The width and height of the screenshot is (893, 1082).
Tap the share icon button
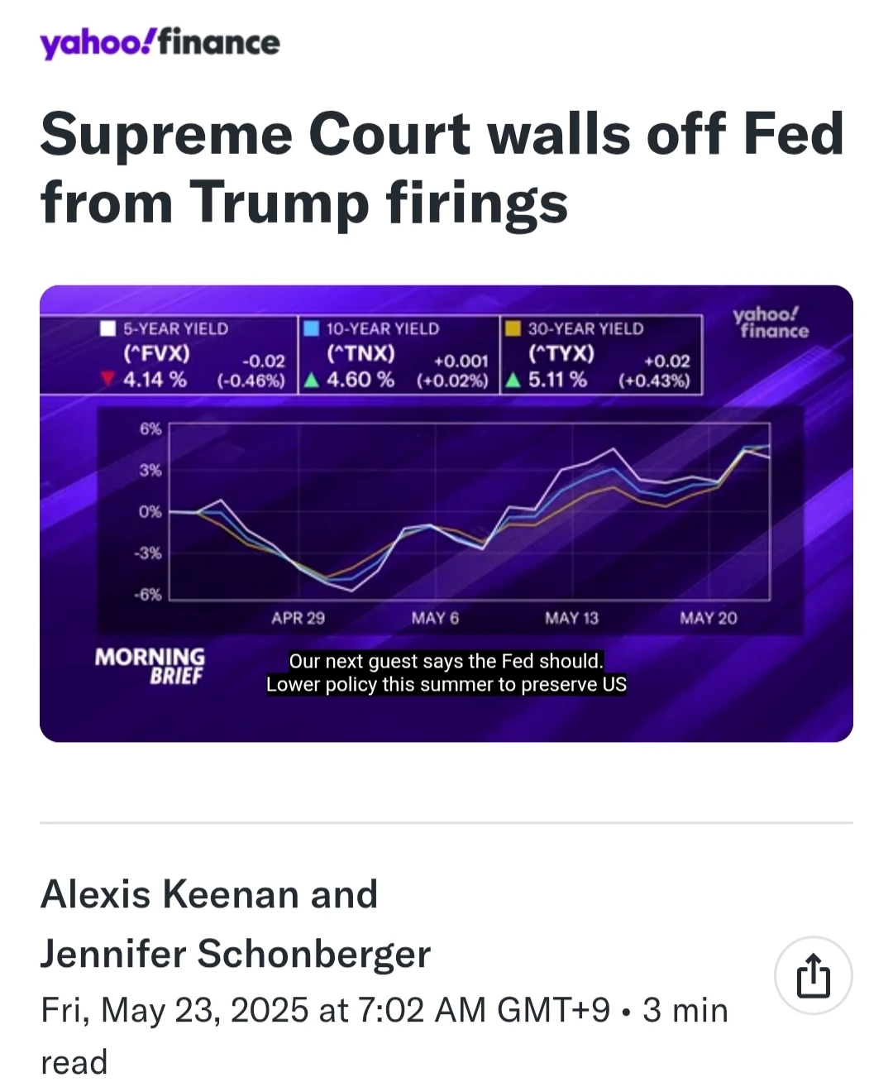813,976
